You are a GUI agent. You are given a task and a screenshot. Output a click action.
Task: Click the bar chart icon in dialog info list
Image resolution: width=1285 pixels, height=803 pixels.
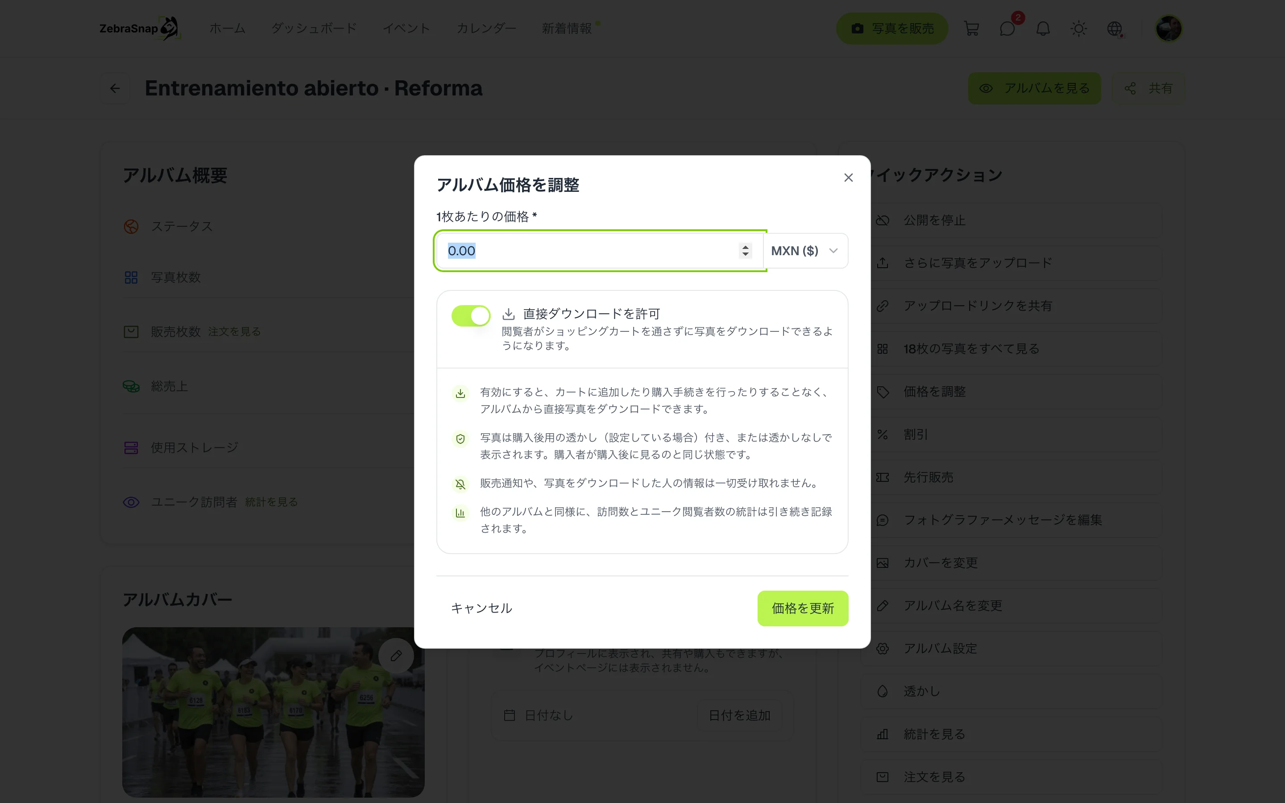coord(460,513)
